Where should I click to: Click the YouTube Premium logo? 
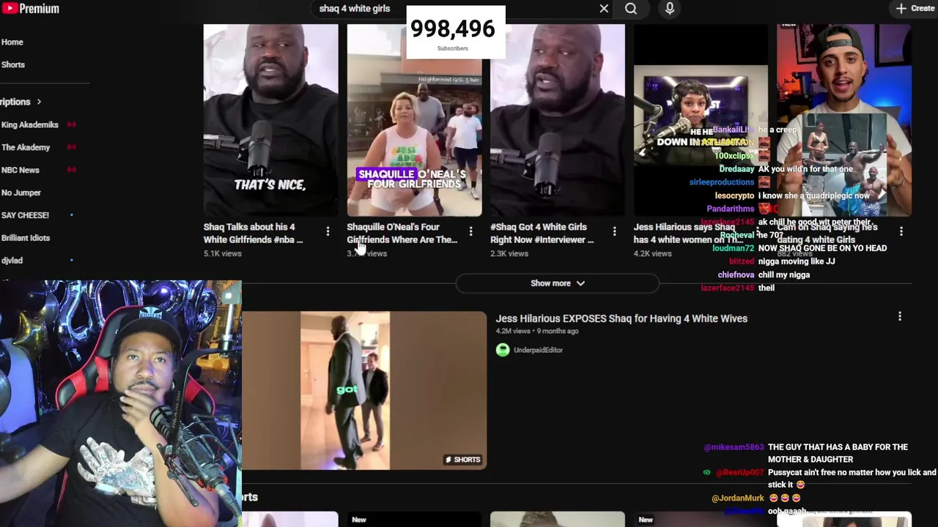(31, 9)
